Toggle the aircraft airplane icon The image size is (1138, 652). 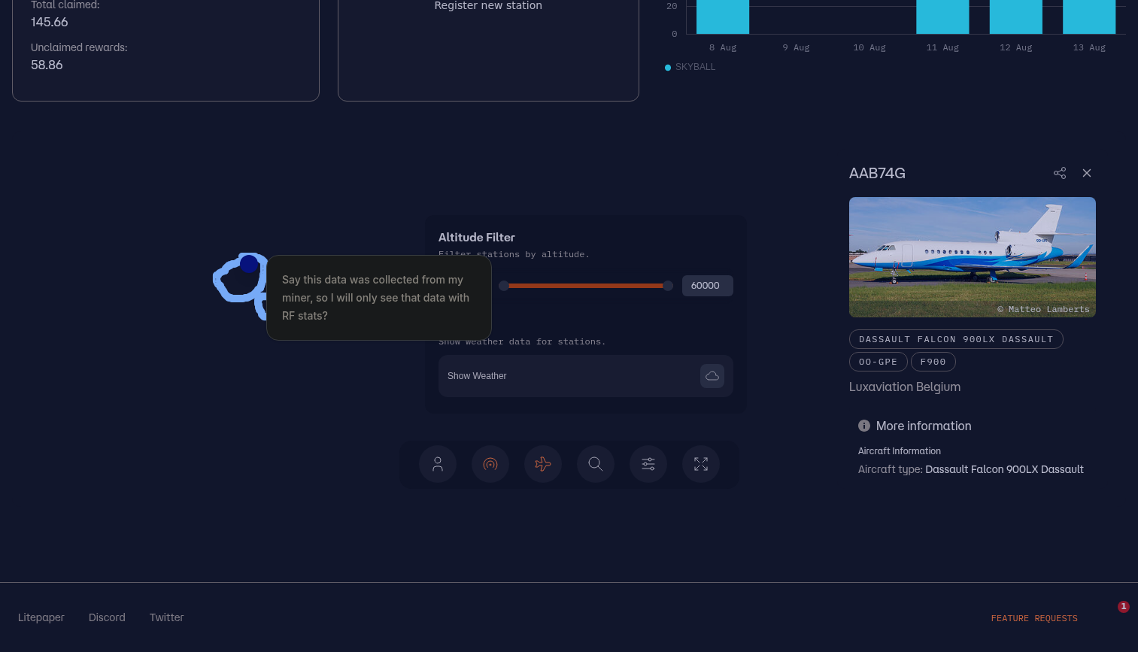(x=543, y=464)
